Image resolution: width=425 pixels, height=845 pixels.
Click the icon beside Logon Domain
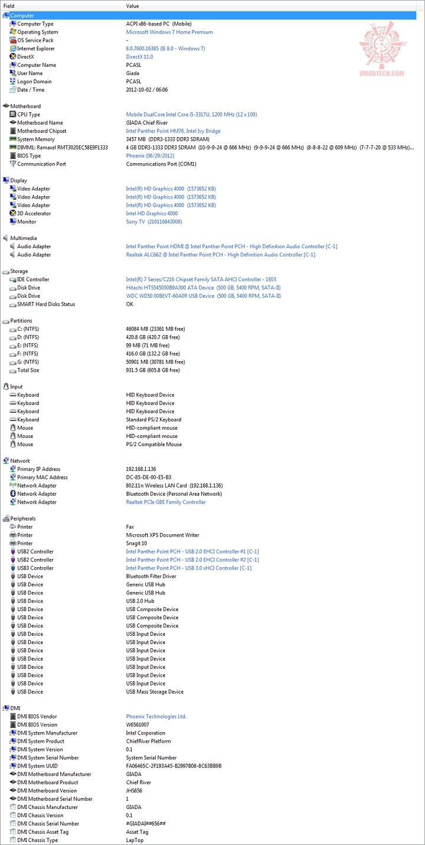pyautogui.click(x=13, y=82)
